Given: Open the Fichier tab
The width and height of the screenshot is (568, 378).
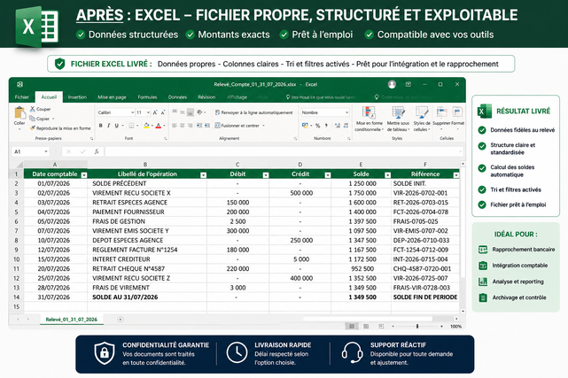Looking at the screenshot, I should [x=22, y=97].
